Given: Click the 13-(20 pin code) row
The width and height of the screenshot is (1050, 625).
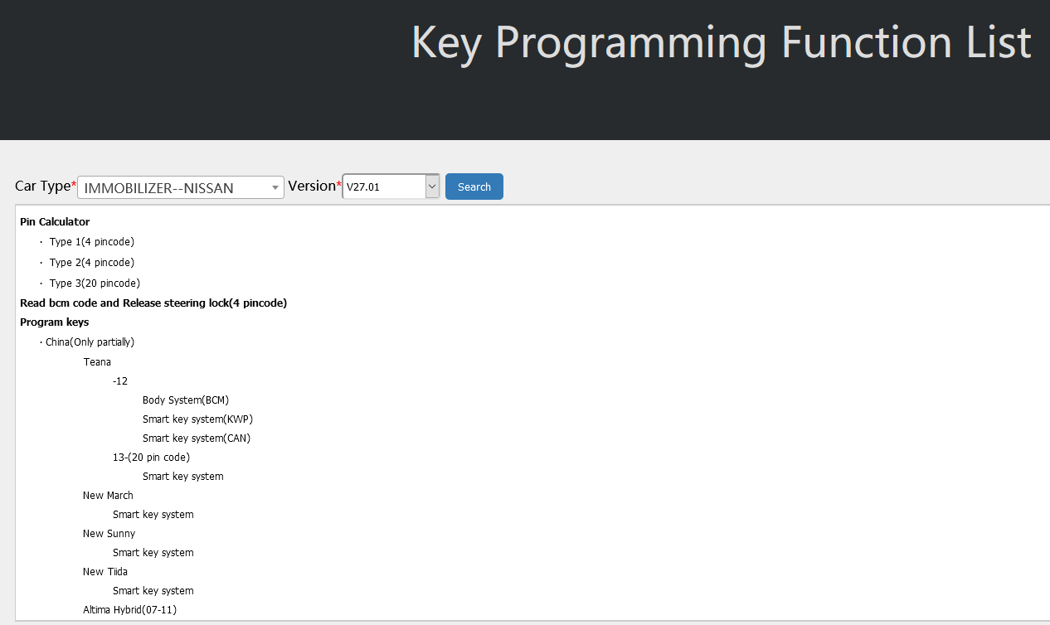Looking at the screenshot, I should tap(151, 457).
